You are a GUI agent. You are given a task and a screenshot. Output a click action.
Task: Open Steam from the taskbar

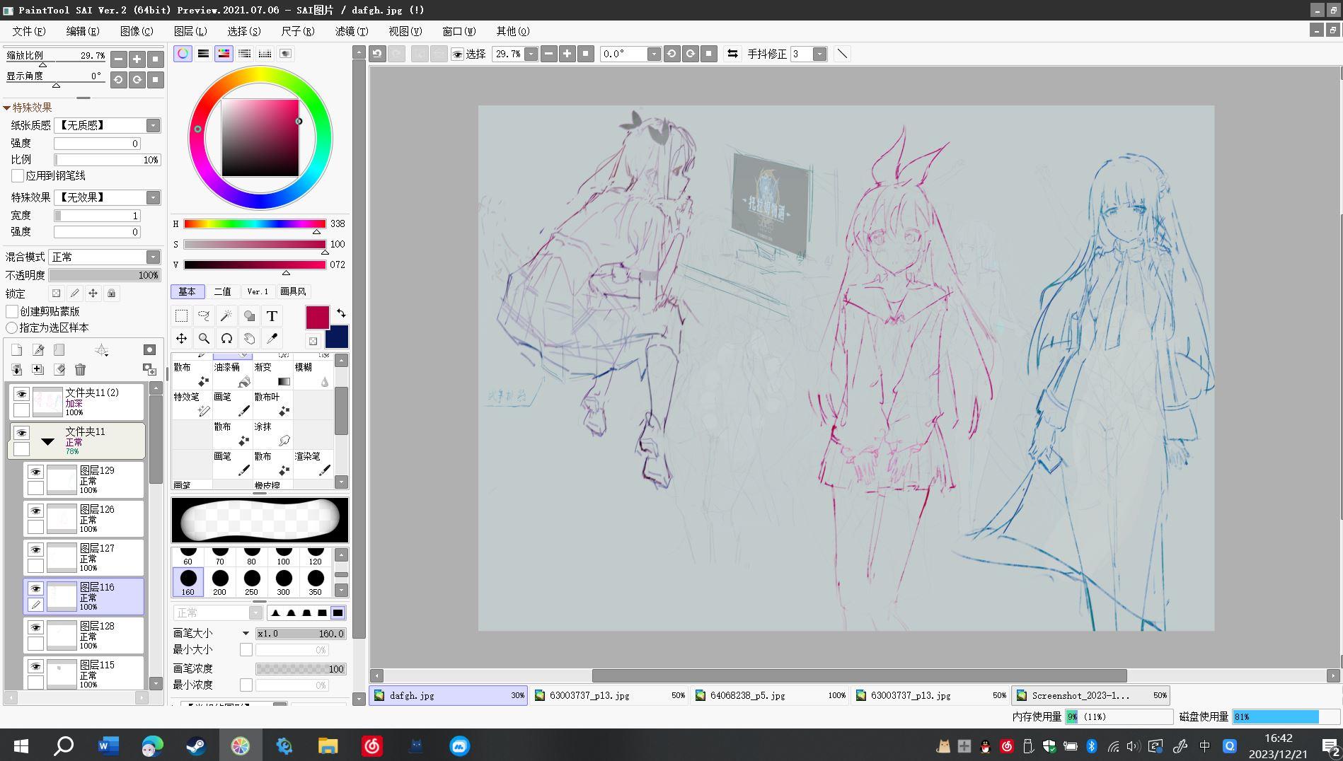[x=196, y=745]
